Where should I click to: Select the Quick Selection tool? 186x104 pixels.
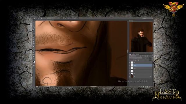(34, 28)
